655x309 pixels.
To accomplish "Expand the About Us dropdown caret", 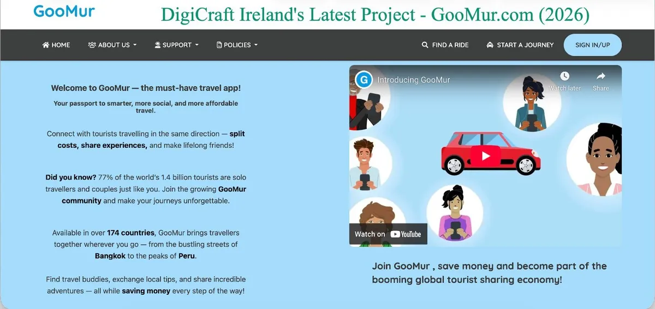I will pyautogui.click(x=135, y=45).
